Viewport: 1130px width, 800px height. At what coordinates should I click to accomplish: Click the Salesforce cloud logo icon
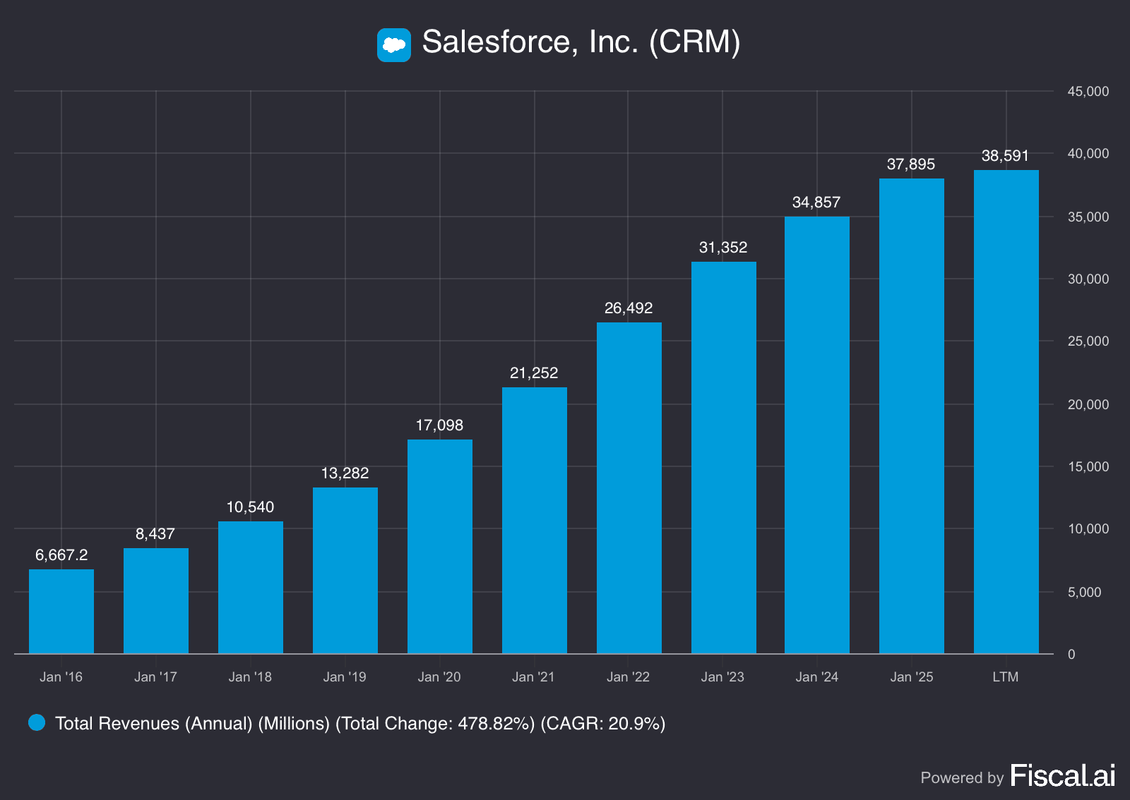click(393, 45)
